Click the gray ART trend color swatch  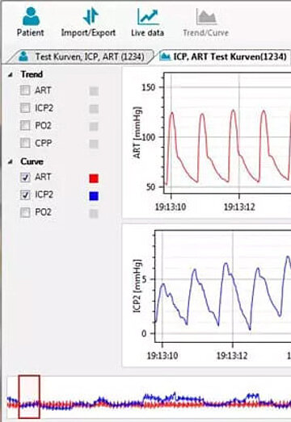click(94, 91)
